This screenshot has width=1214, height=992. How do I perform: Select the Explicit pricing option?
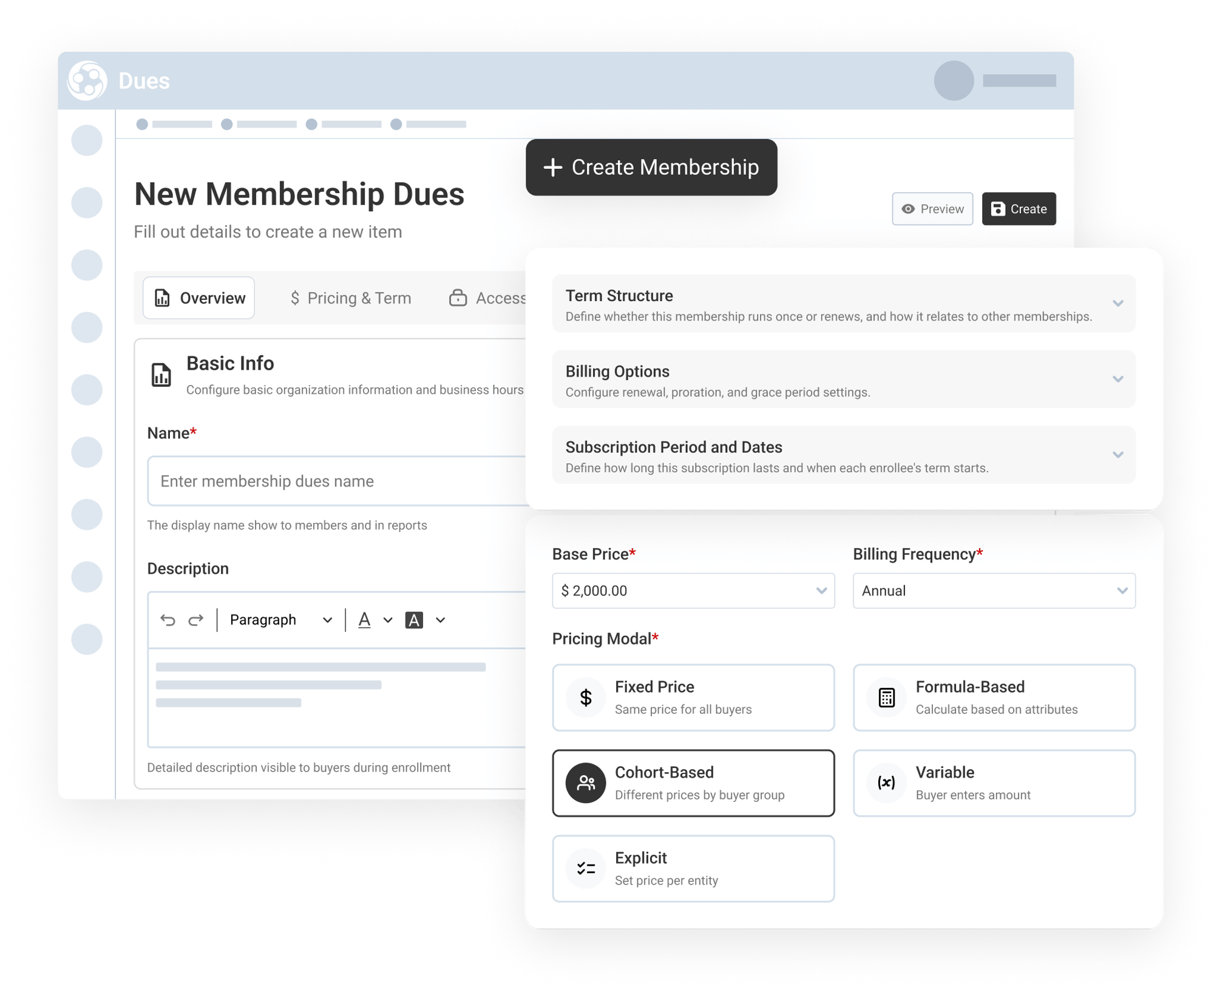(x=693, y=869)
